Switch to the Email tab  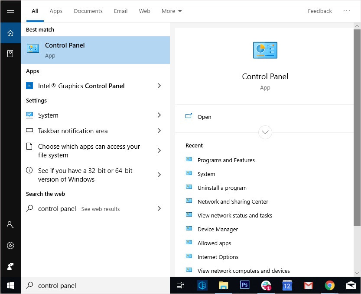(120, 11)
